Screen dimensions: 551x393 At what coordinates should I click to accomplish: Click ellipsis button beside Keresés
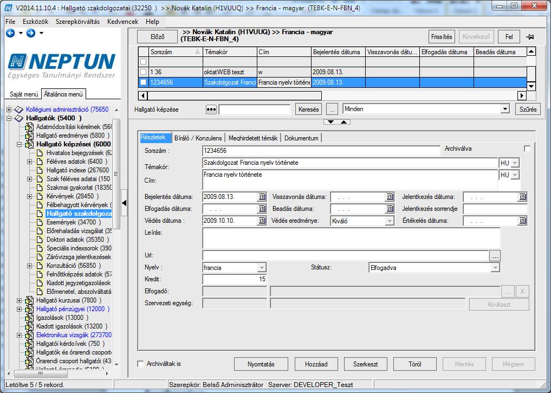[332, 109]
